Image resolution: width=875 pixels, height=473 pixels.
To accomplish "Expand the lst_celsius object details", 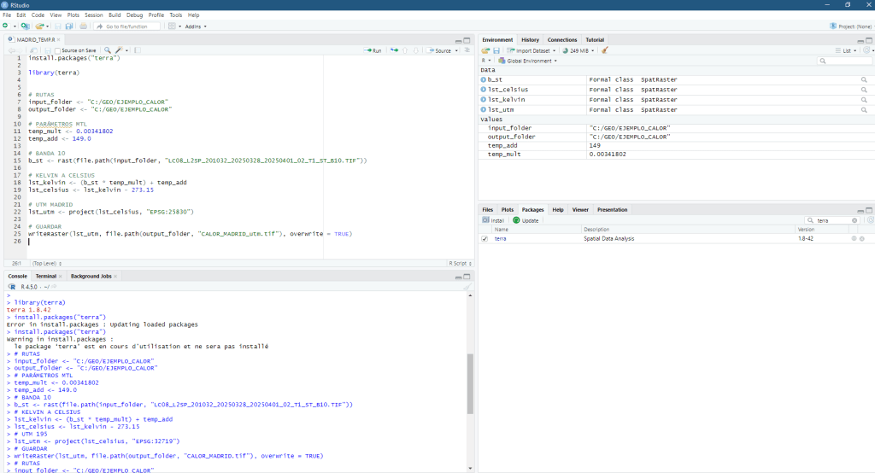I will [484, 90].
